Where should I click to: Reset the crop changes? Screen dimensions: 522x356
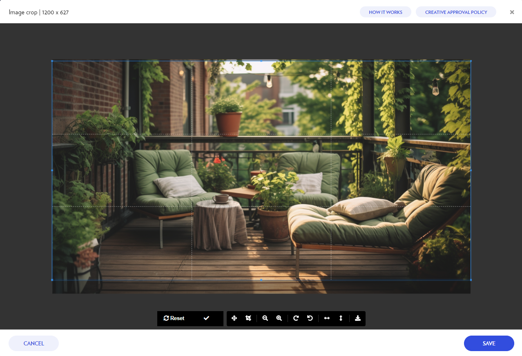[x=174, y=318]
